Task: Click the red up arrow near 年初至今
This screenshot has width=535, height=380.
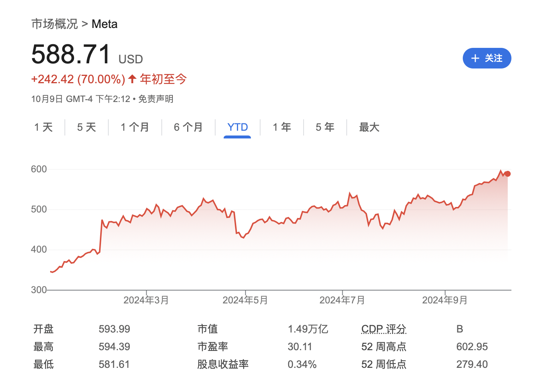Action: point(132,79)
